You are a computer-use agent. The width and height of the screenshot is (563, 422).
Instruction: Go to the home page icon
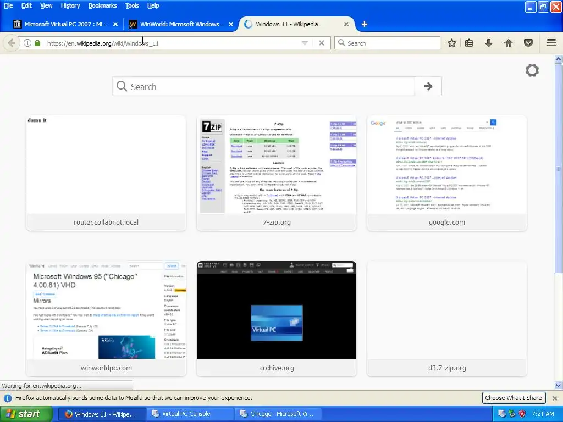point(509,43)
